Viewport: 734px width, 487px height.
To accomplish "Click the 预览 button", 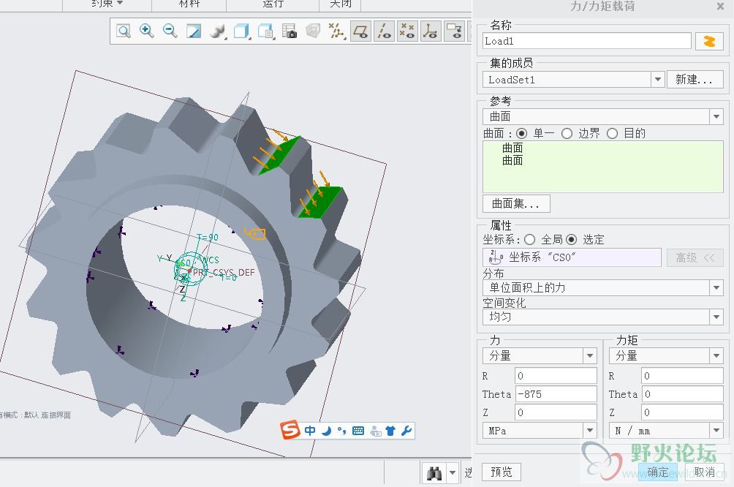I will [502, 472].
